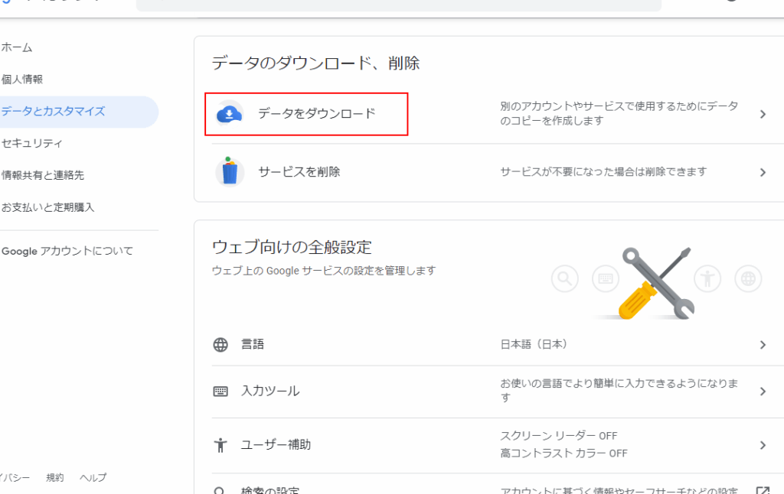This screenshot has height=494, width=784.
Task: Open お支払いと定期購入 sidebar item
Action: pos(48,207)
